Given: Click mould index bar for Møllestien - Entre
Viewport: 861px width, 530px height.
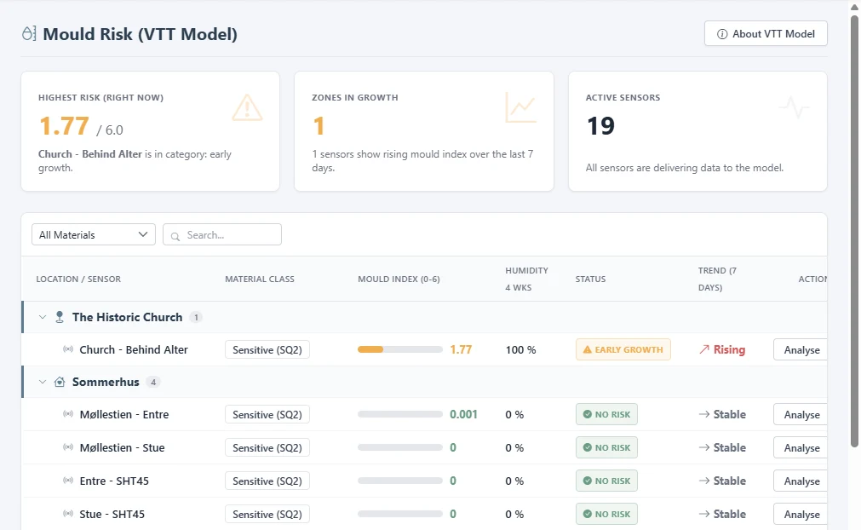Looking at the screenshot, I should point(399,414).
